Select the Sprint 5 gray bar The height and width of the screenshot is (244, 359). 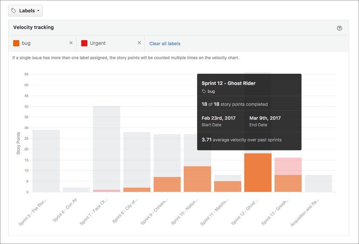(x=46, y=161)
